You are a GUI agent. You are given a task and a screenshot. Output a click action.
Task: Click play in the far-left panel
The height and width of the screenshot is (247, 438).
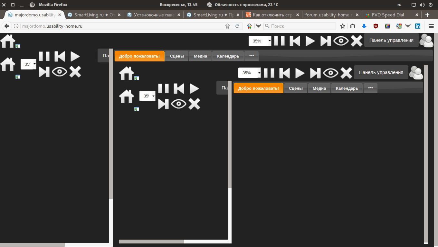tap(75, 56)
